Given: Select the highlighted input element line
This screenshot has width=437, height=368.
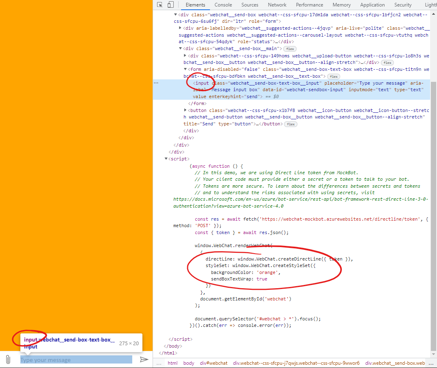Looking at the screenshot, I should coord(291,90).
